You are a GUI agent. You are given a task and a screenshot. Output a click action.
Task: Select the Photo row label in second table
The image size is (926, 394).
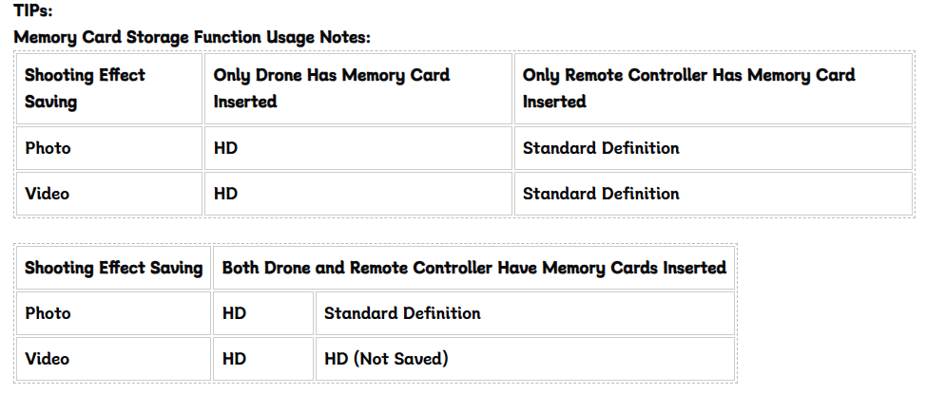pyautogui.click(x=48, y=313)
